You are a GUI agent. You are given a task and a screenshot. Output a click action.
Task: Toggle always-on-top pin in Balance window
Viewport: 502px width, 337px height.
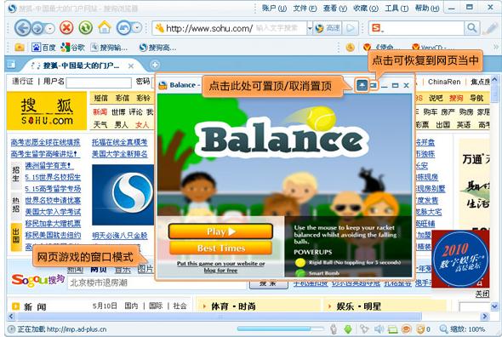point(362,85)
